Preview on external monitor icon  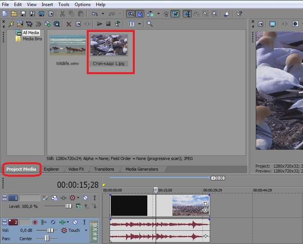pyautogui.click(x=272, y=24)
